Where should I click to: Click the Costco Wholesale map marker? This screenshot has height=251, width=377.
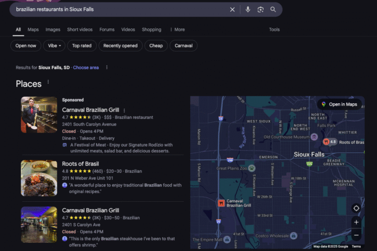tap(293, 236)
